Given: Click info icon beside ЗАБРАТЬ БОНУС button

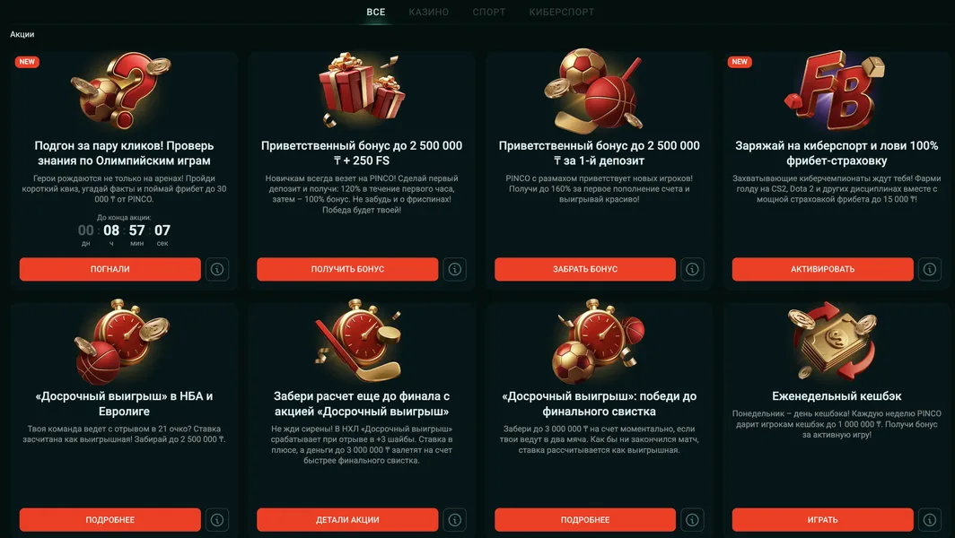Looking at the screenshot, I should pyautogui.click(x=692, y=269).
